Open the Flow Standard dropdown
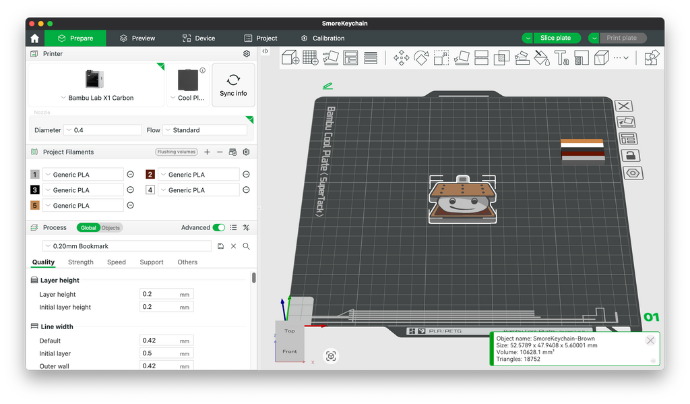Viewport: 690px width, 404px height. coord(205,130)
